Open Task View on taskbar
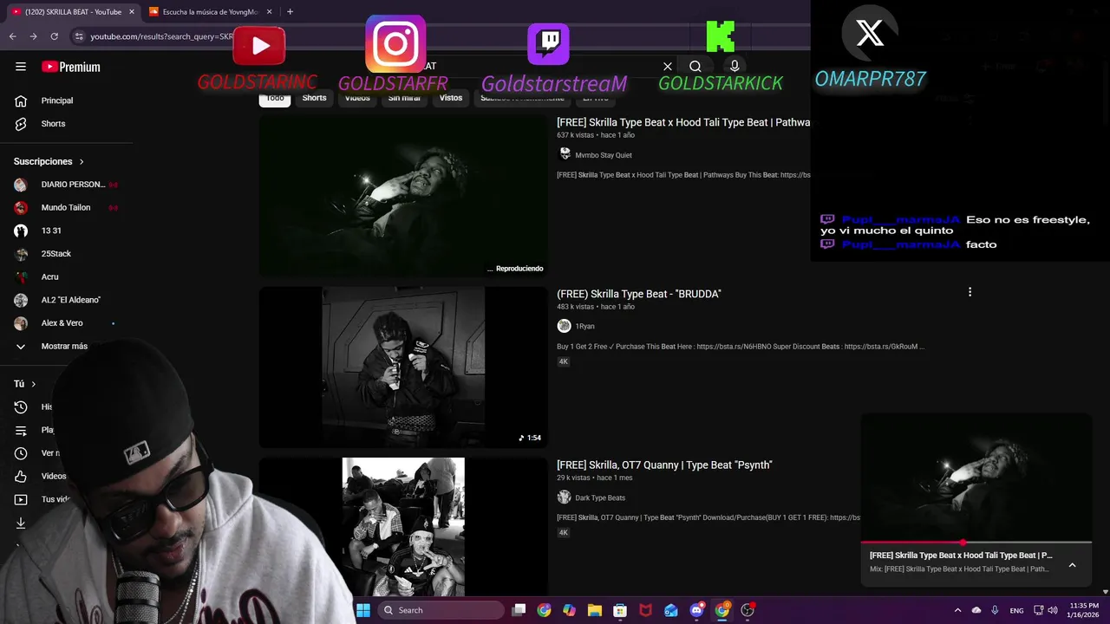 pos(519,610)
